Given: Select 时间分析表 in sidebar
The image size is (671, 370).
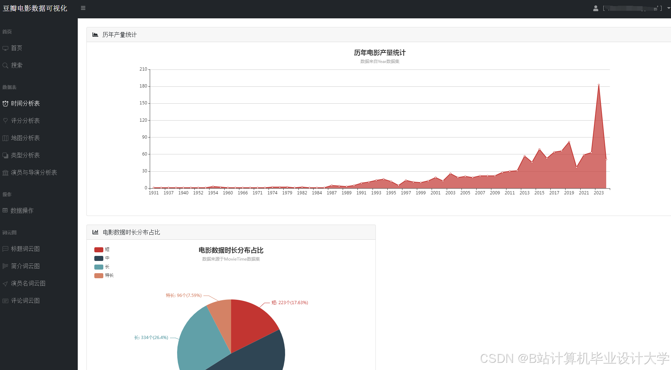Looking at the screenshot, I should tap(25, 104).
